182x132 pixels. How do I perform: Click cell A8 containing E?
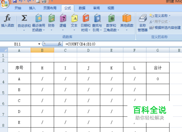click(19, 122)
